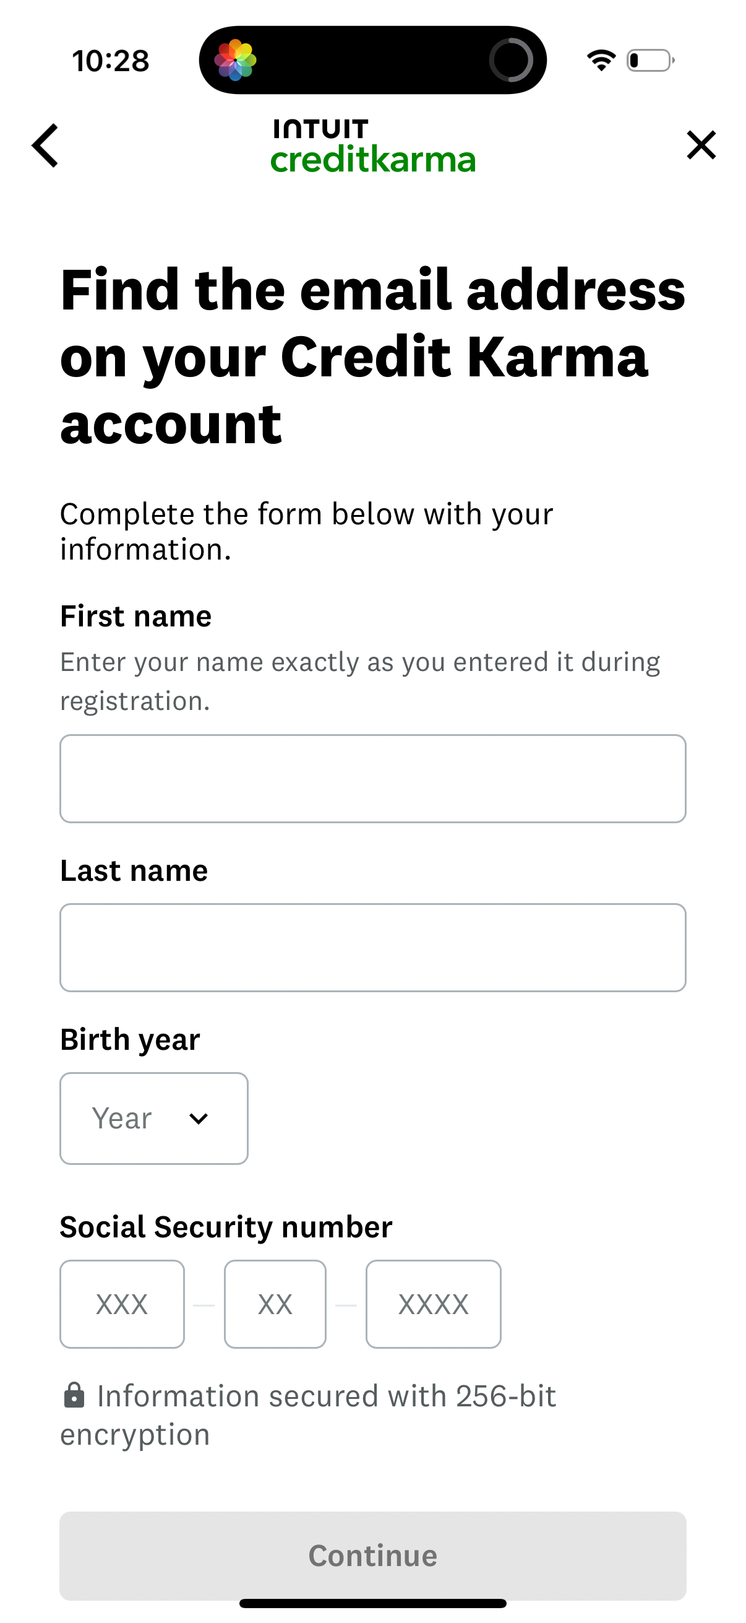Tap the Photos app icon in Dynamic Island

236,61
